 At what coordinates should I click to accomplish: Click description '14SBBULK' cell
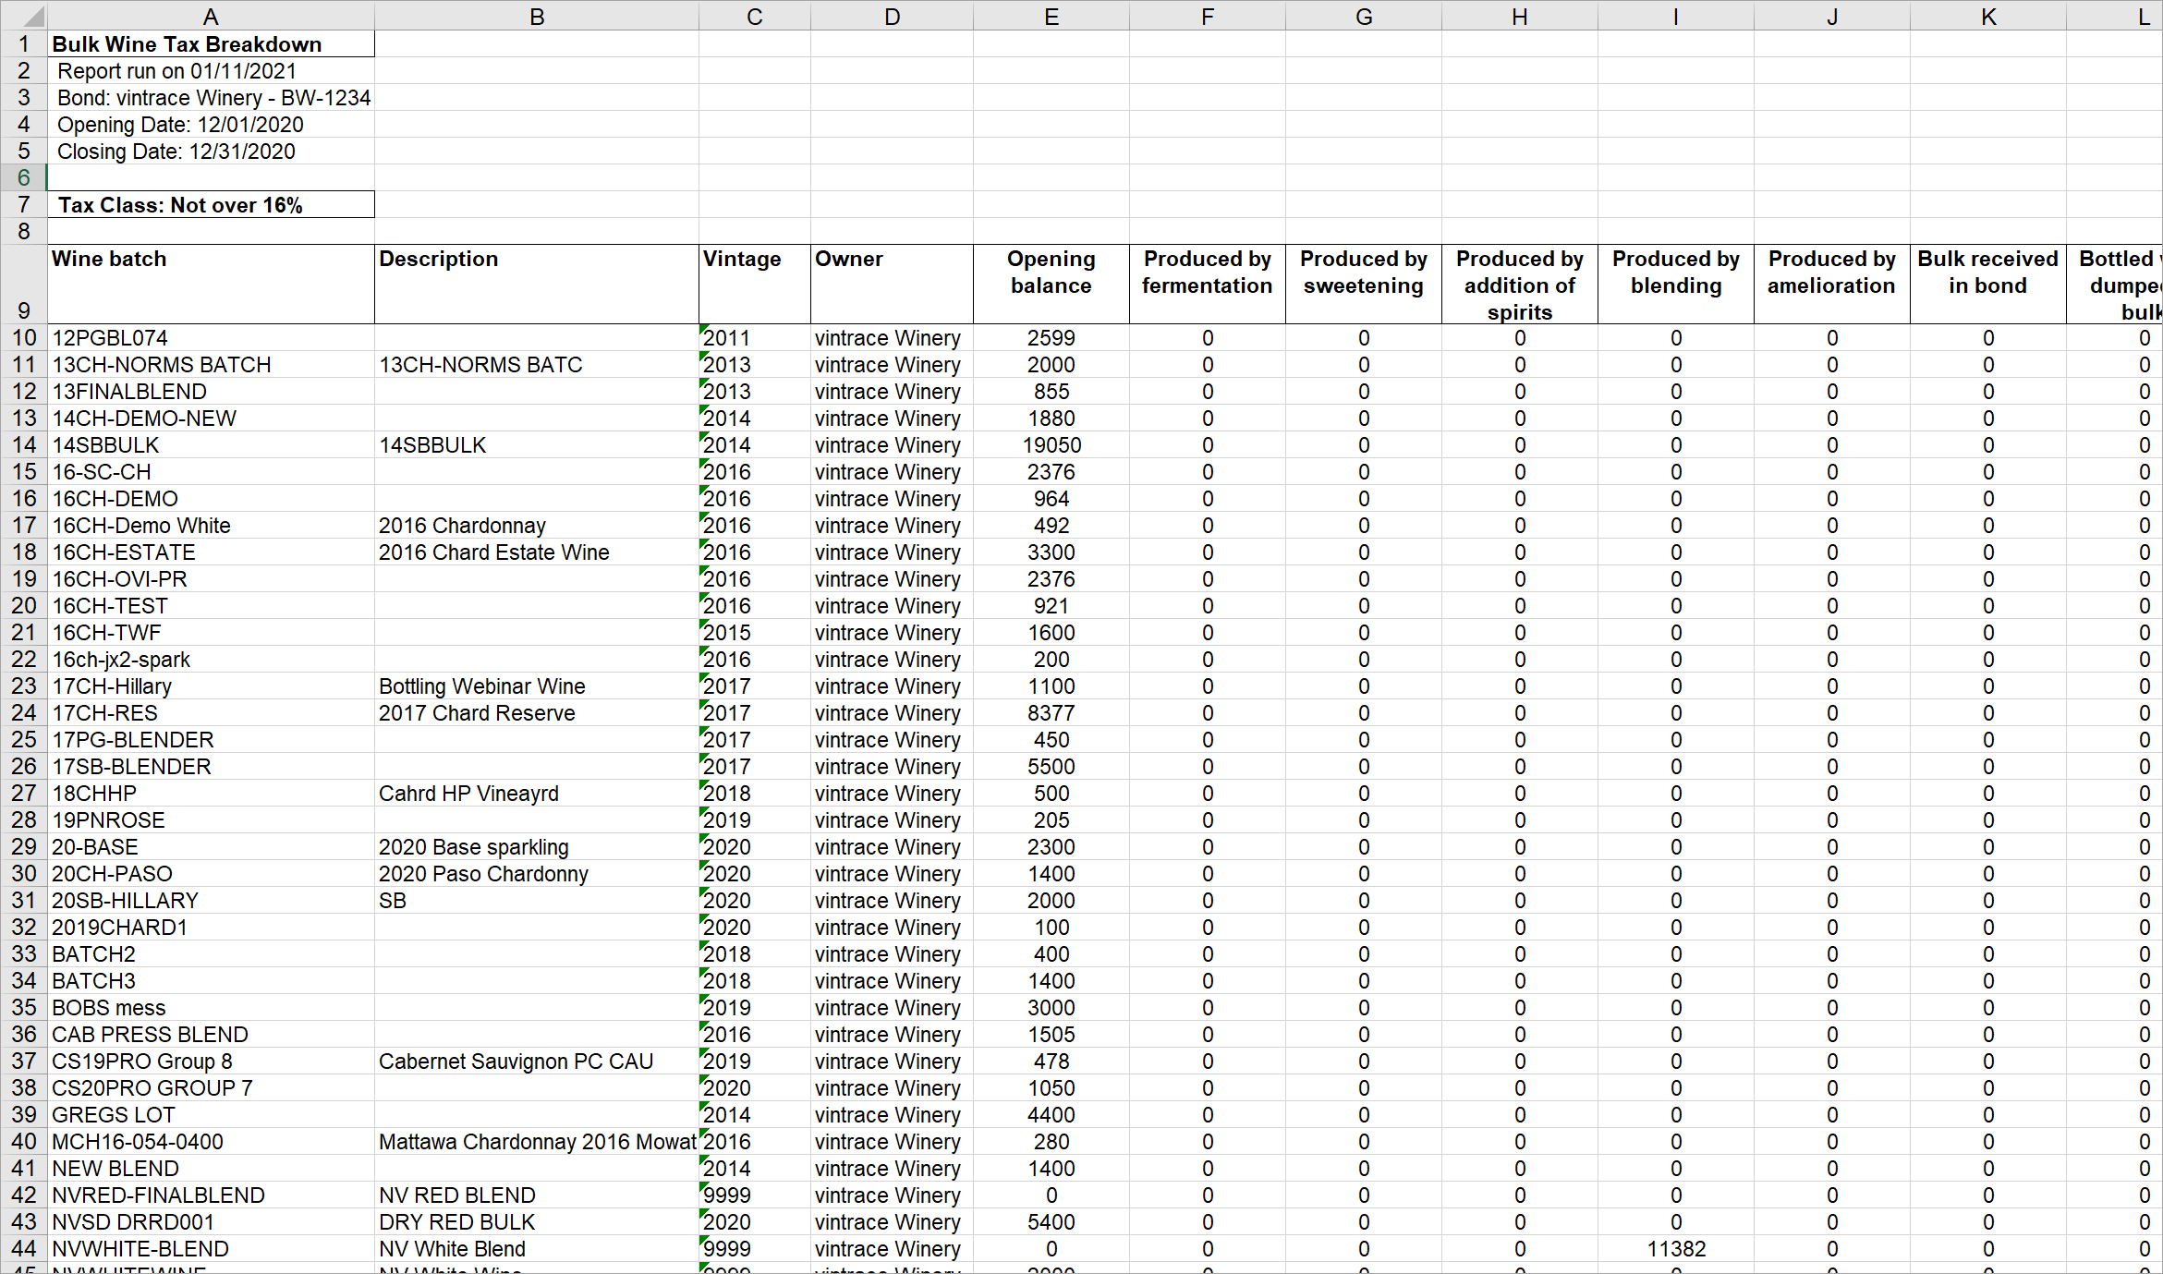537,445
